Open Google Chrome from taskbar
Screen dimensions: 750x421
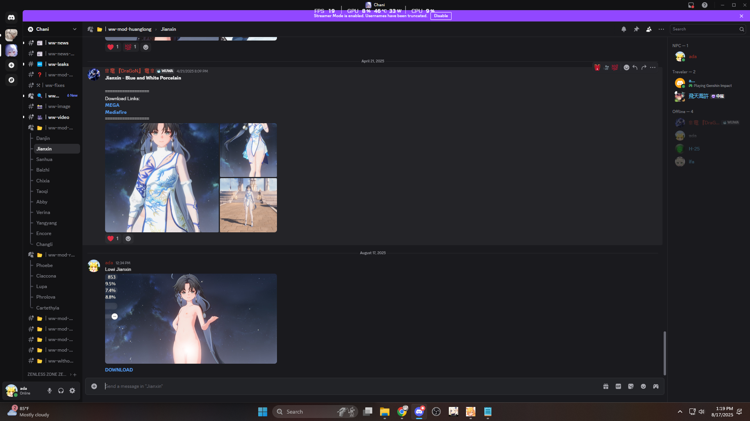402,412
